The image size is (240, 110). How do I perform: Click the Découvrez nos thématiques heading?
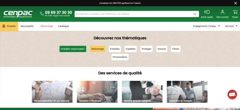[x=120, y=38]
